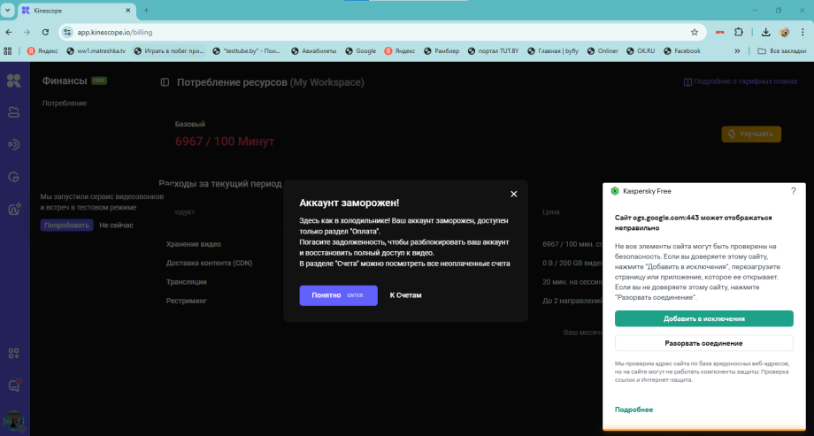Go to К Счетам from the dialog
Image resolution: width=814 pixels, height=436 pixels.
tap(405, 295)
